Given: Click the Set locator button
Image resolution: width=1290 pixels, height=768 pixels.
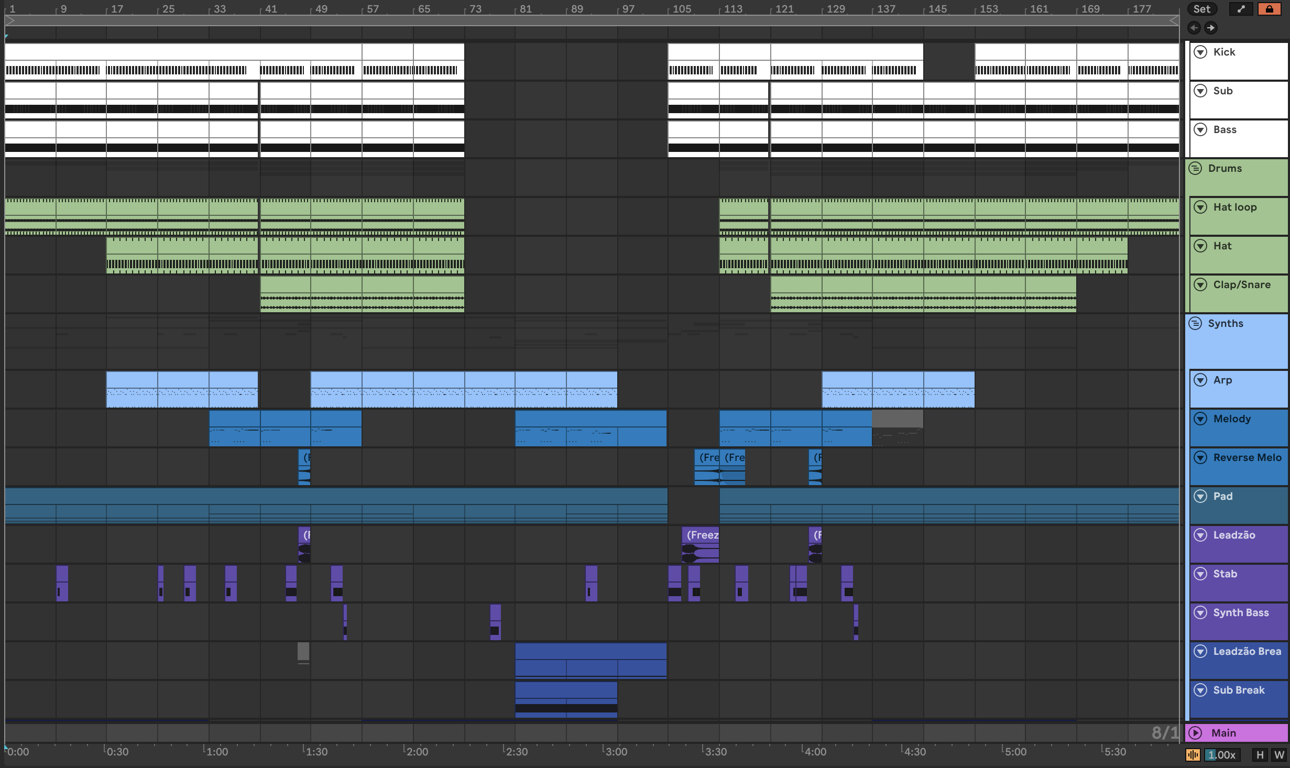Looking at the screenshot, I should (x=1202, y=9).
